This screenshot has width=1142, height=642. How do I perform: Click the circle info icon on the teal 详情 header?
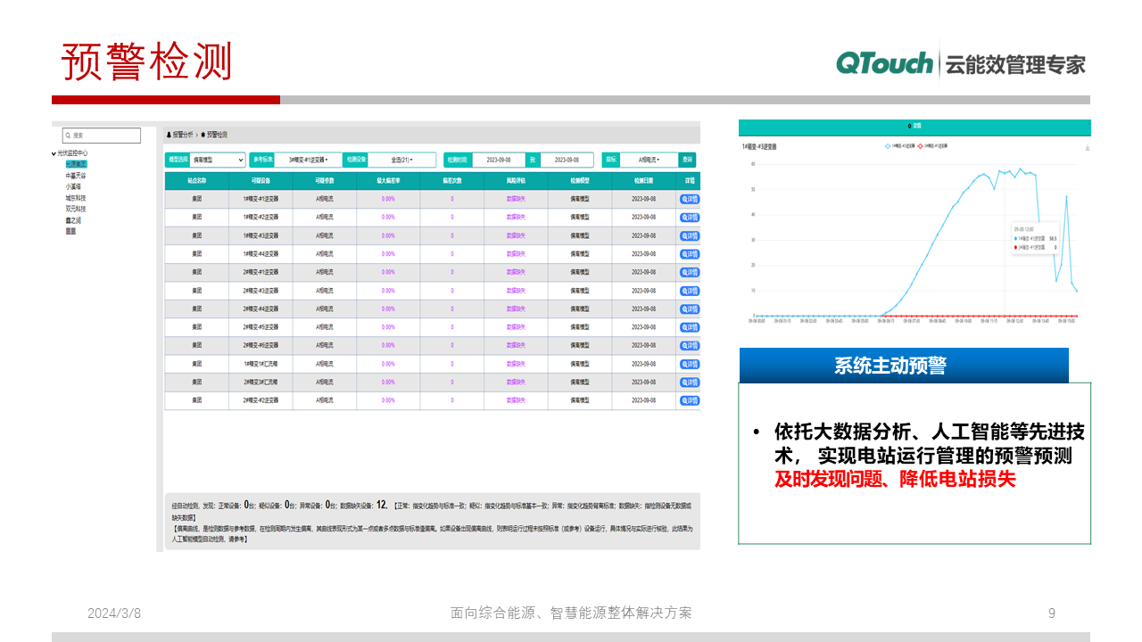(x=909, y=127)
